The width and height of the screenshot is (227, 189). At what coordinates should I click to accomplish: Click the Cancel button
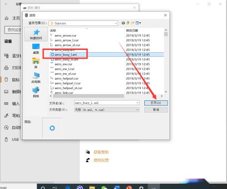click(156, 110)
